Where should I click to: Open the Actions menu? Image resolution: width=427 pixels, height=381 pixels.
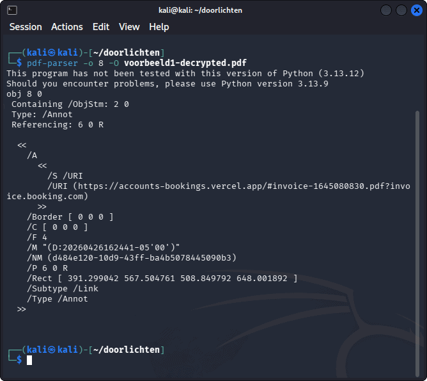[x=67, y=27]
